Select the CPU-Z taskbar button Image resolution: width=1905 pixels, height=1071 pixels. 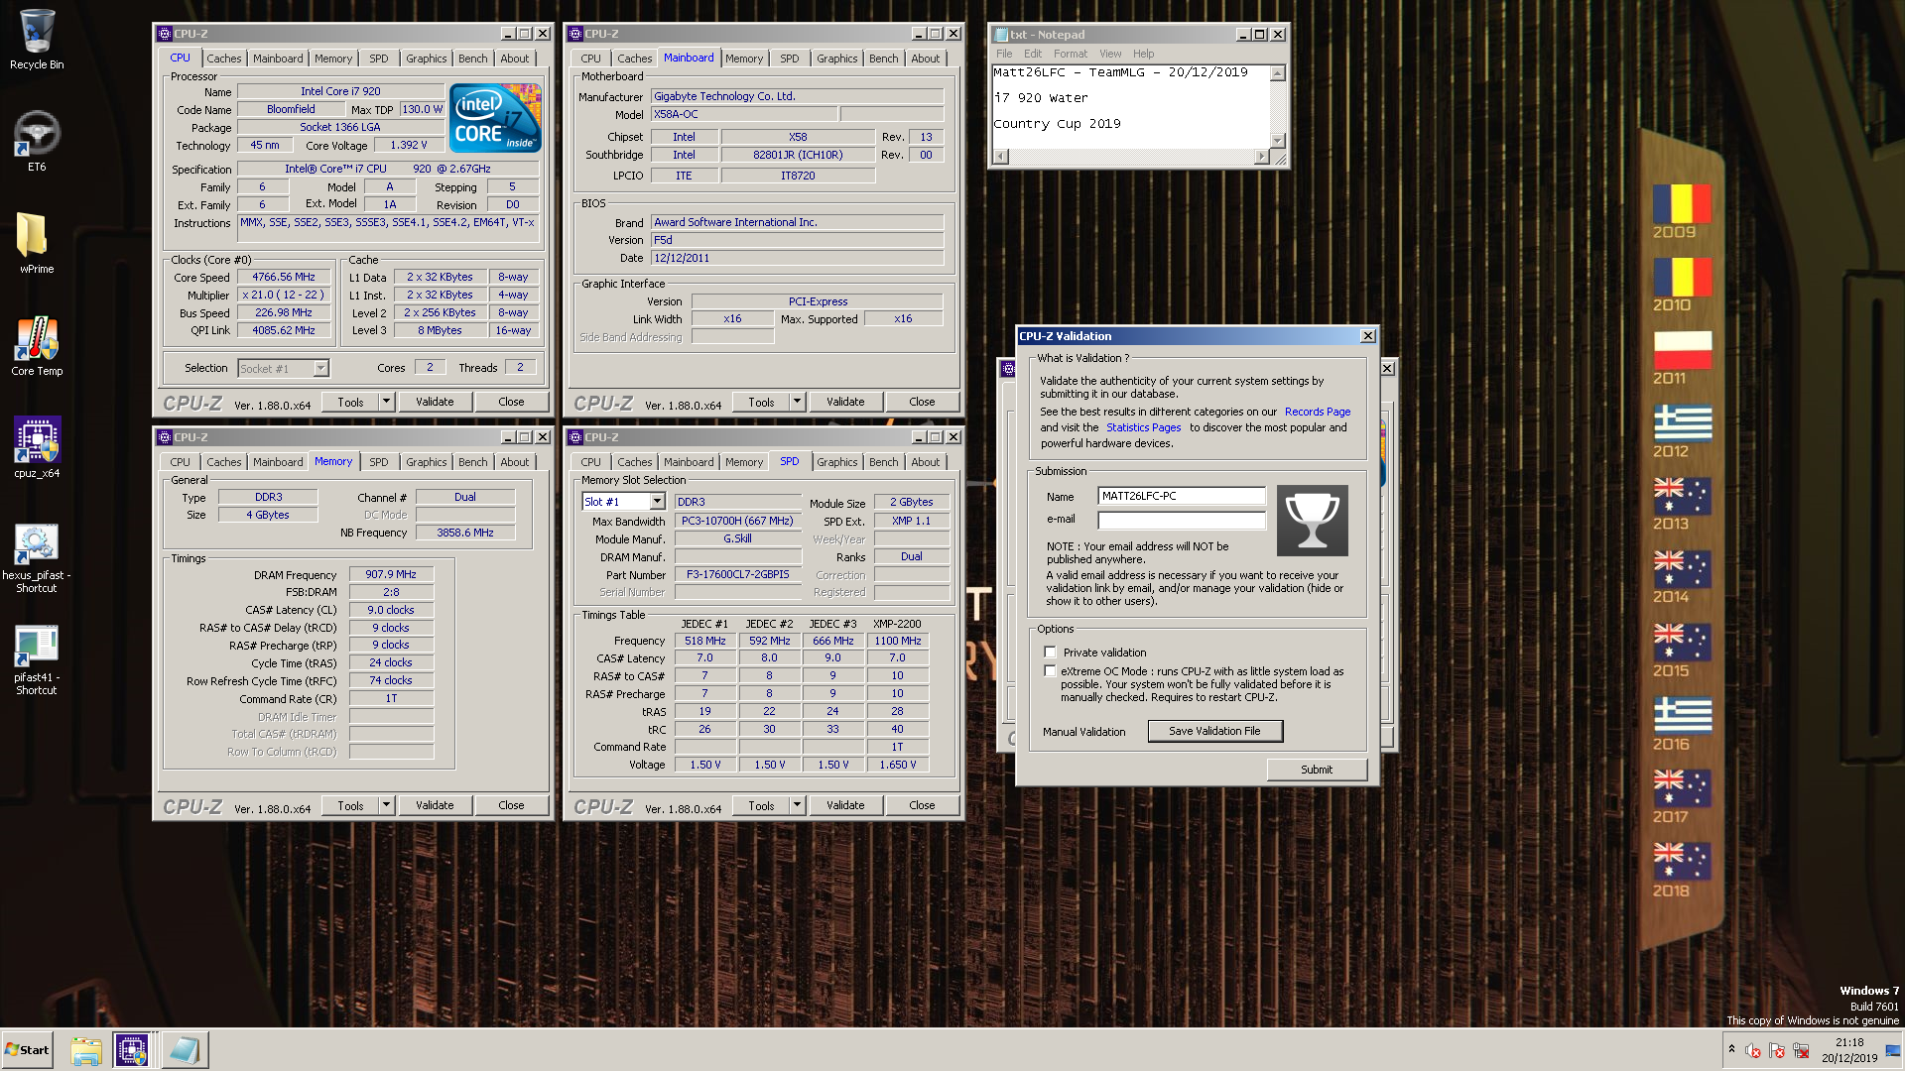pyautogui.click(x=132, y=1050)
